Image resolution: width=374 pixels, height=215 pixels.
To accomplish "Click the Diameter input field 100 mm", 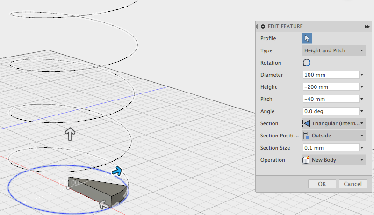I will [x=331, y=75].
